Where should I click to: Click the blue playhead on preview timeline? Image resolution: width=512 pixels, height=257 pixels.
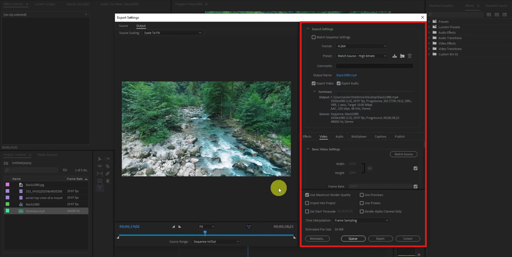coord(205,233)
